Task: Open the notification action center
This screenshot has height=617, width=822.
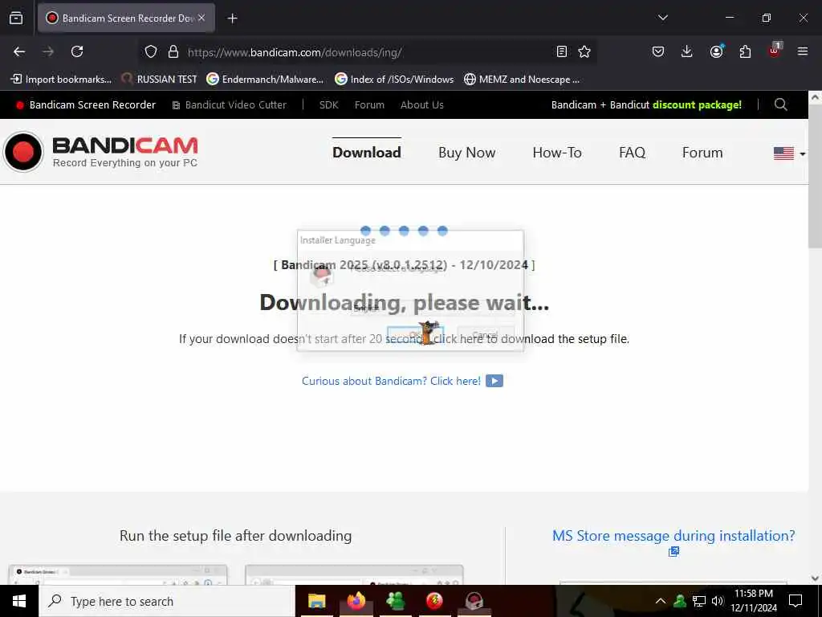Action: click(796, 601)
